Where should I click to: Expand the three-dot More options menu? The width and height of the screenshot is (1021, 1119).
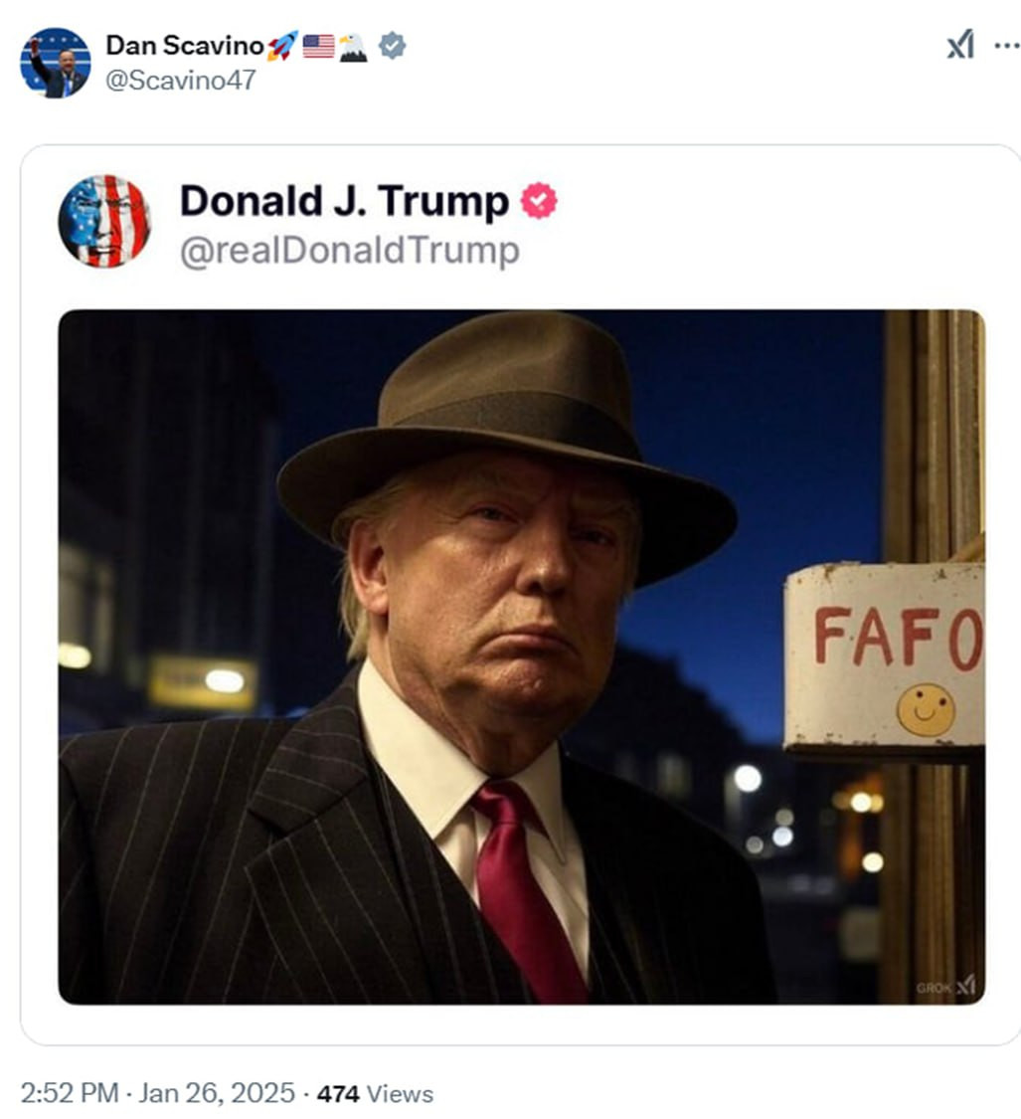click(x=1006, y=46)
